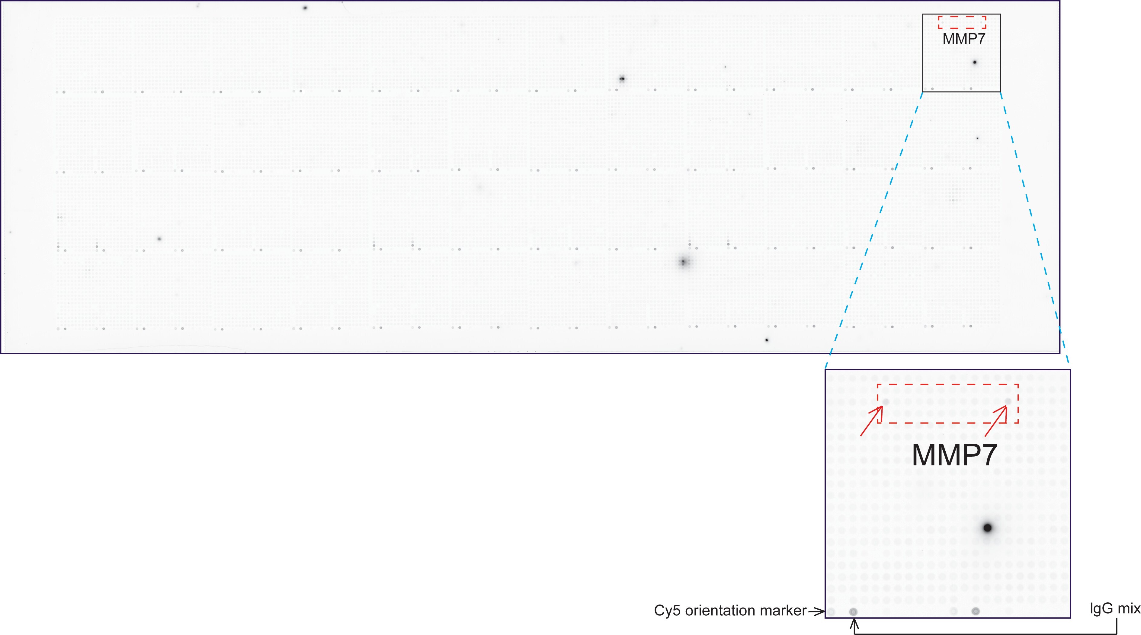Click the black dot below the array's bottom edge
The width and height of the screenshot is (1141, 635).
[767, 340]
